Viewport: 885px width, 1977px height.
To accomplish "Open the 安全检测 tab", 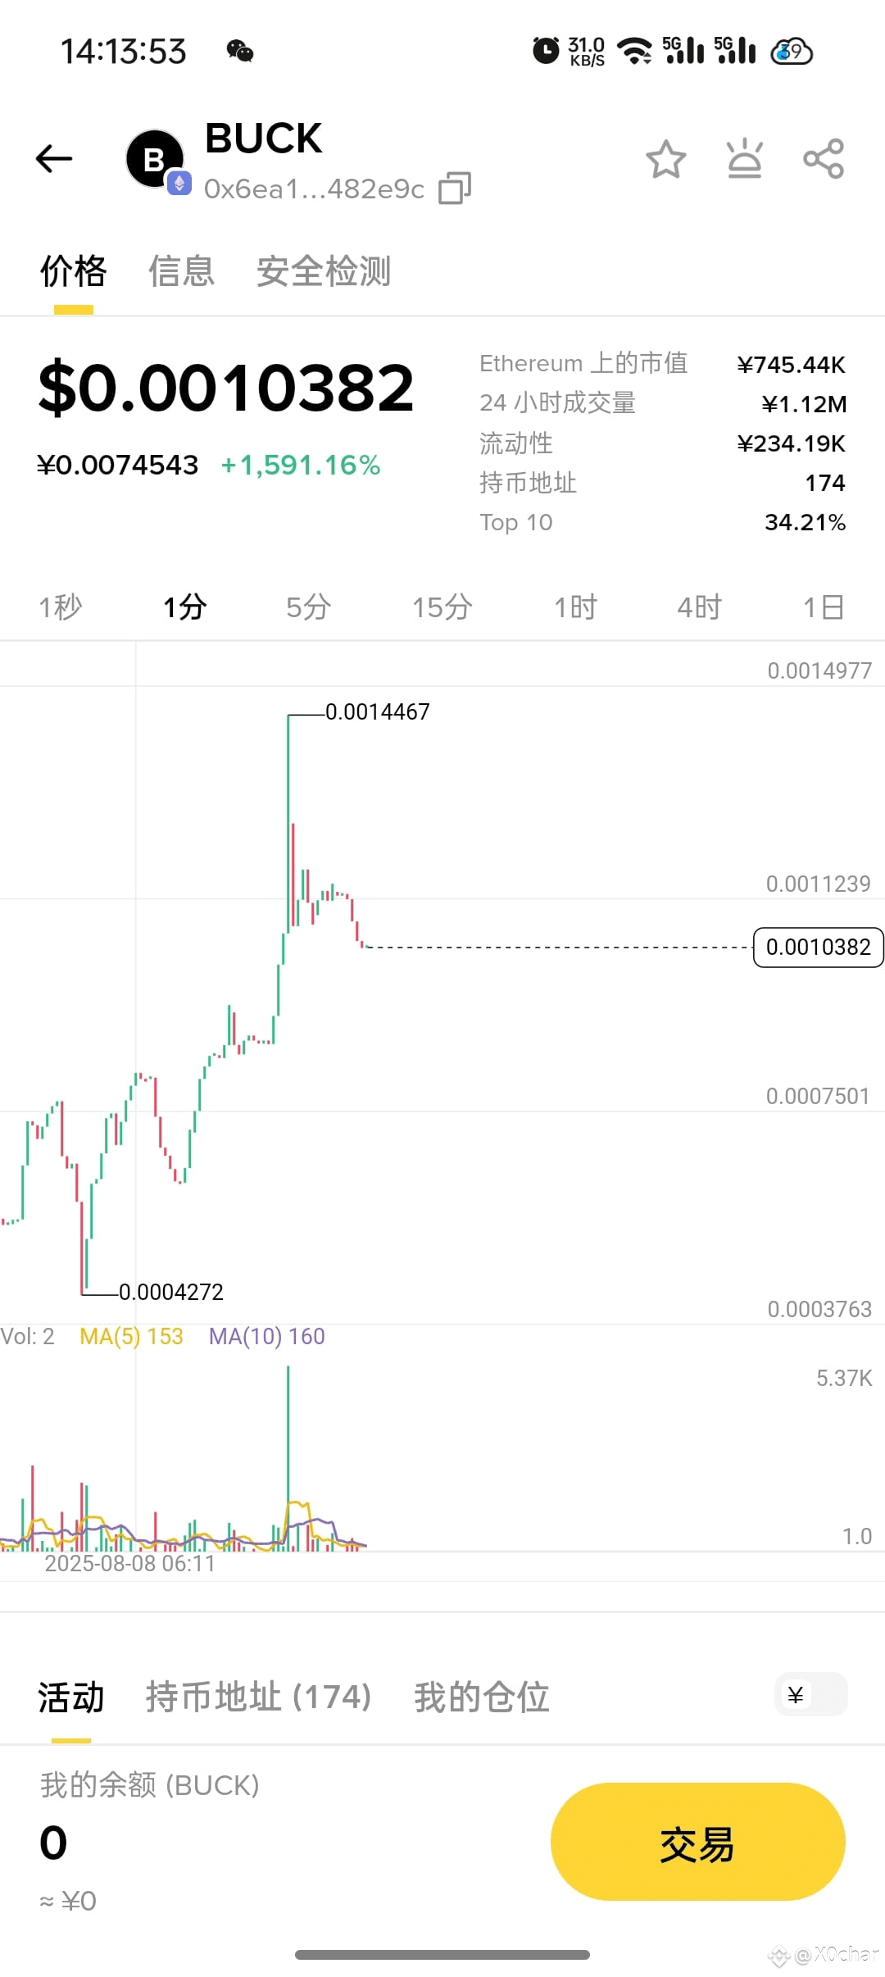I will point(324,271).
